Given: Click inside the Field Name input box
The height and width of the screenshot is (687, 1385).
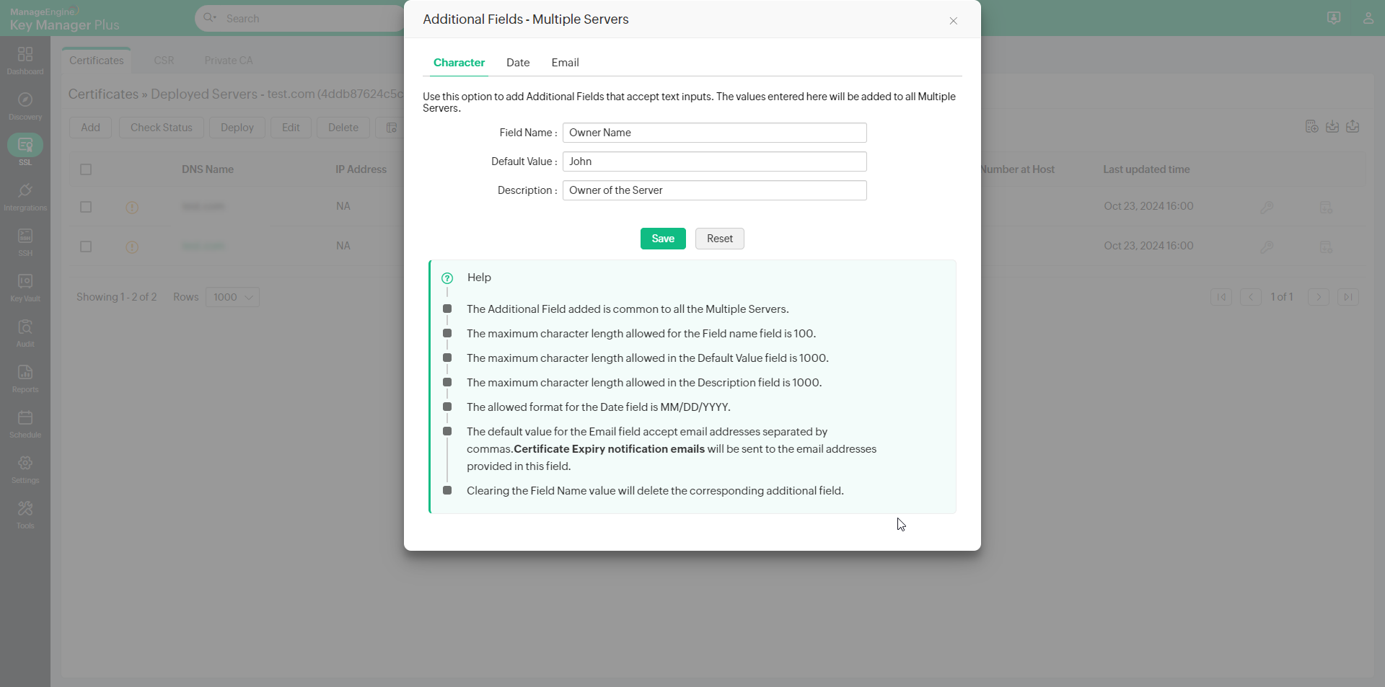Looking at the screenshot, I should point(714,133).
